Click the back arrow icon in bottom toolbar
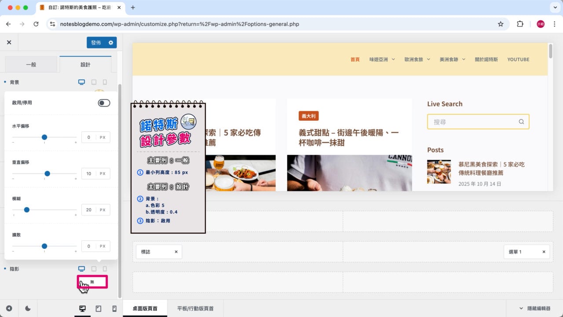This screenshot has width=563, height=317. click(9, 308)
